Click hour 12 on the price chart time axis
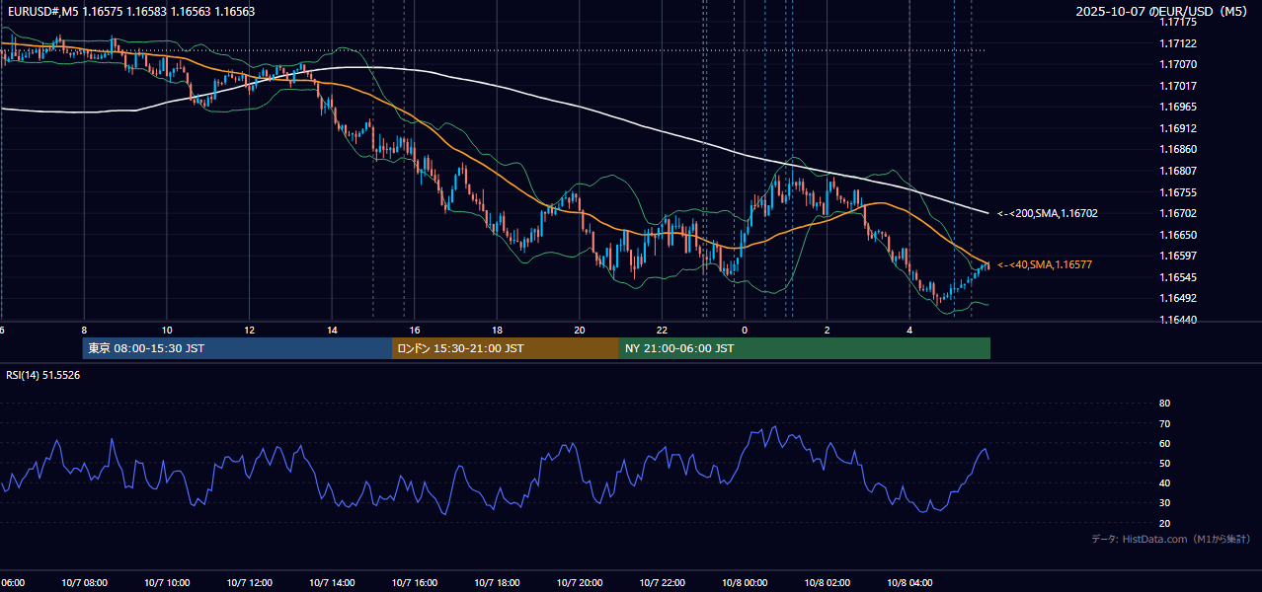 click(250, 330)
